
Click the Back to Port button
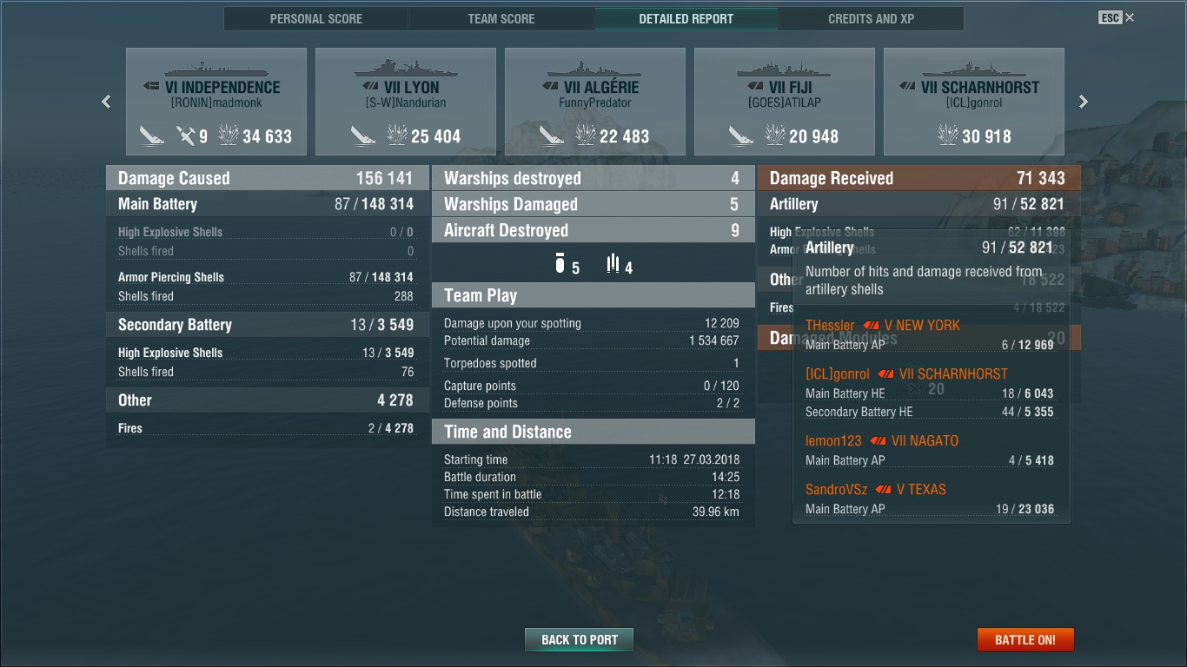580,640
